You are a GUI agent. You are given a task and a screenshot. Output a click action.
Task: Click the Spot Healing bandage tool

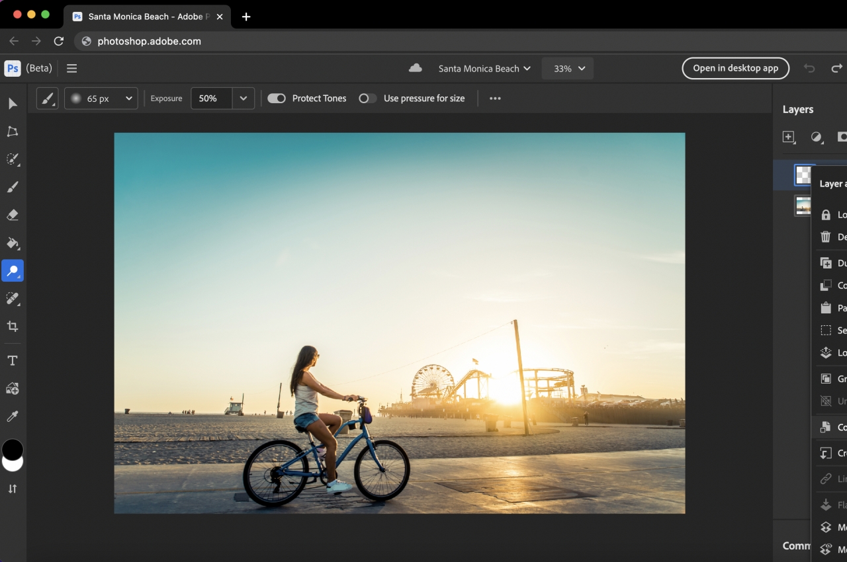(13, 298)
